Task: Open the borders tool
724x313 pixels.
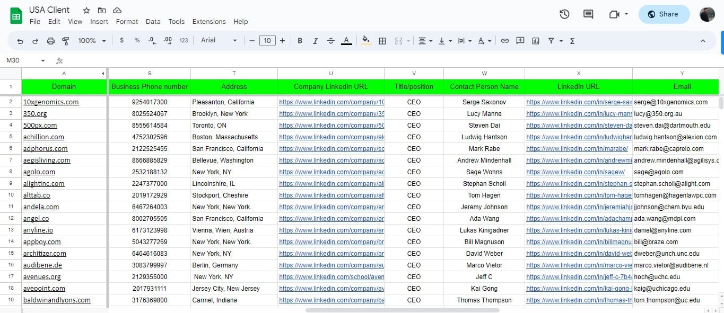Action: [x=382, y=41]
